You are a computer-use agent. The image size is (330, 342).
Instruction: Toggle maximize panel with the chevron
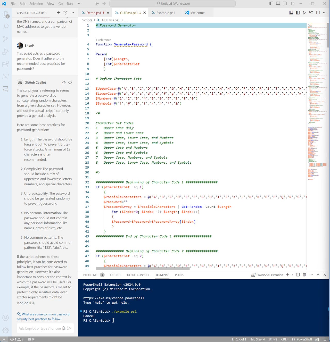318,275
